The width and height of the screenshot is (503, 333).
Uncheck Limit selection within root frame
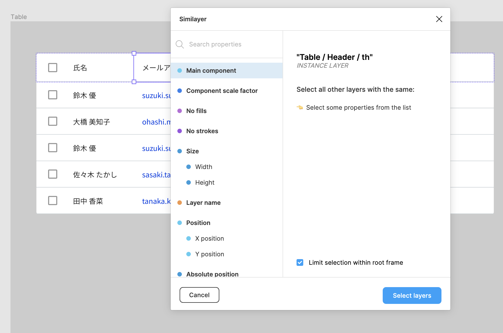click(300, 262)
